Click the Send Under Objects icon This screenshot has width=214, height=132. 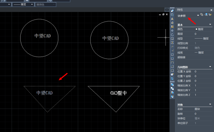pos(172,97)
